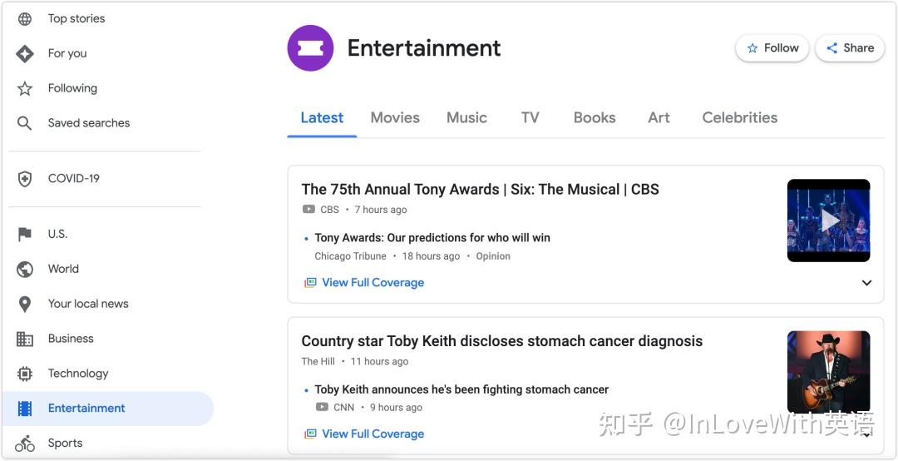Expand the Toby Keith story card chevron
The image size is (898, 461).
(x=866, y=434)
